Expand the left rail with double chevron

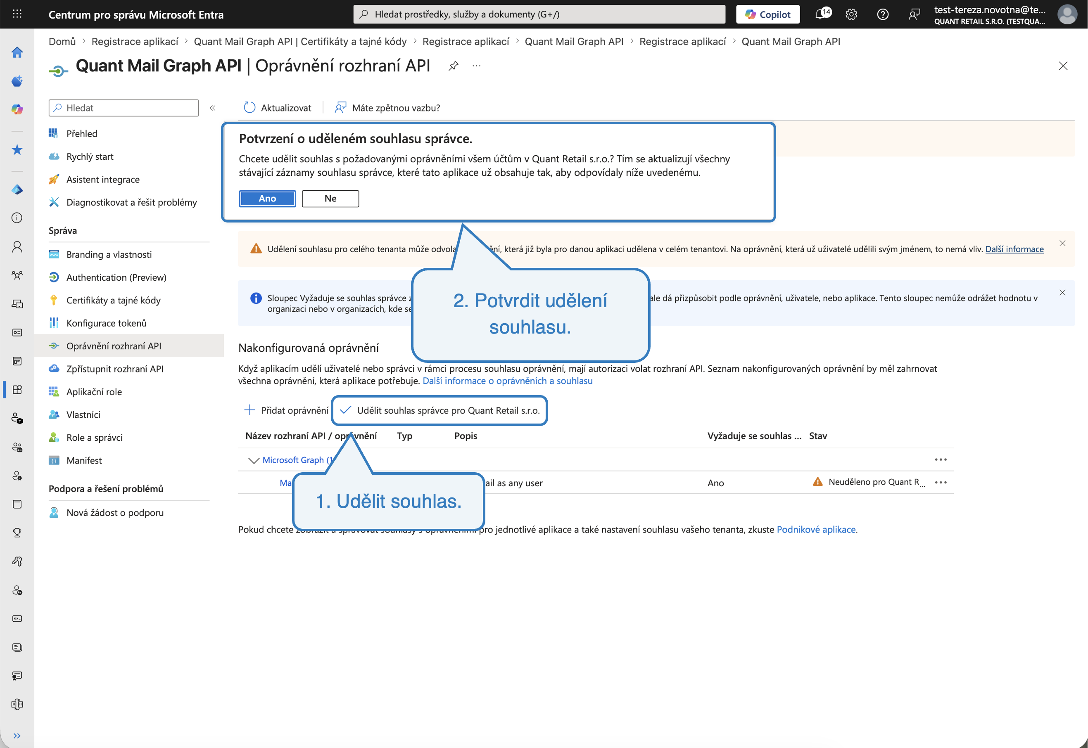point(17,735)
